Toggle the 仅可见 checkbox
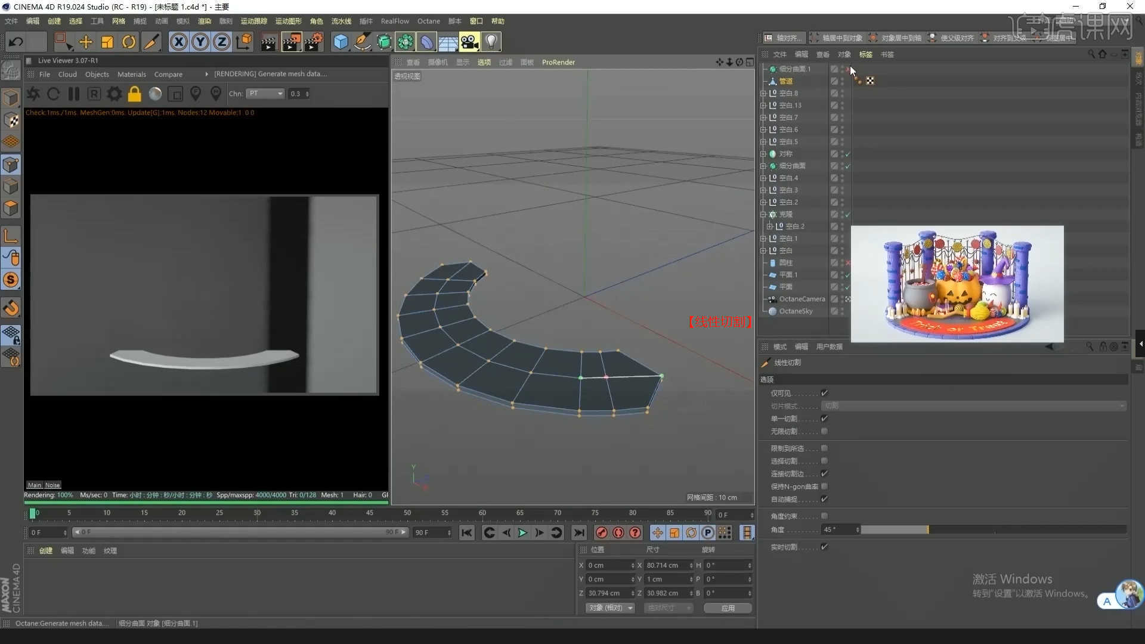The height and width of the screenshot is (644, 1145). coord(824,393)
